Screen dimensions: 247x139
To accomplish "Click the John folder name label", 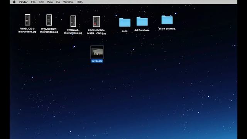I will click(x=125, y=31).
